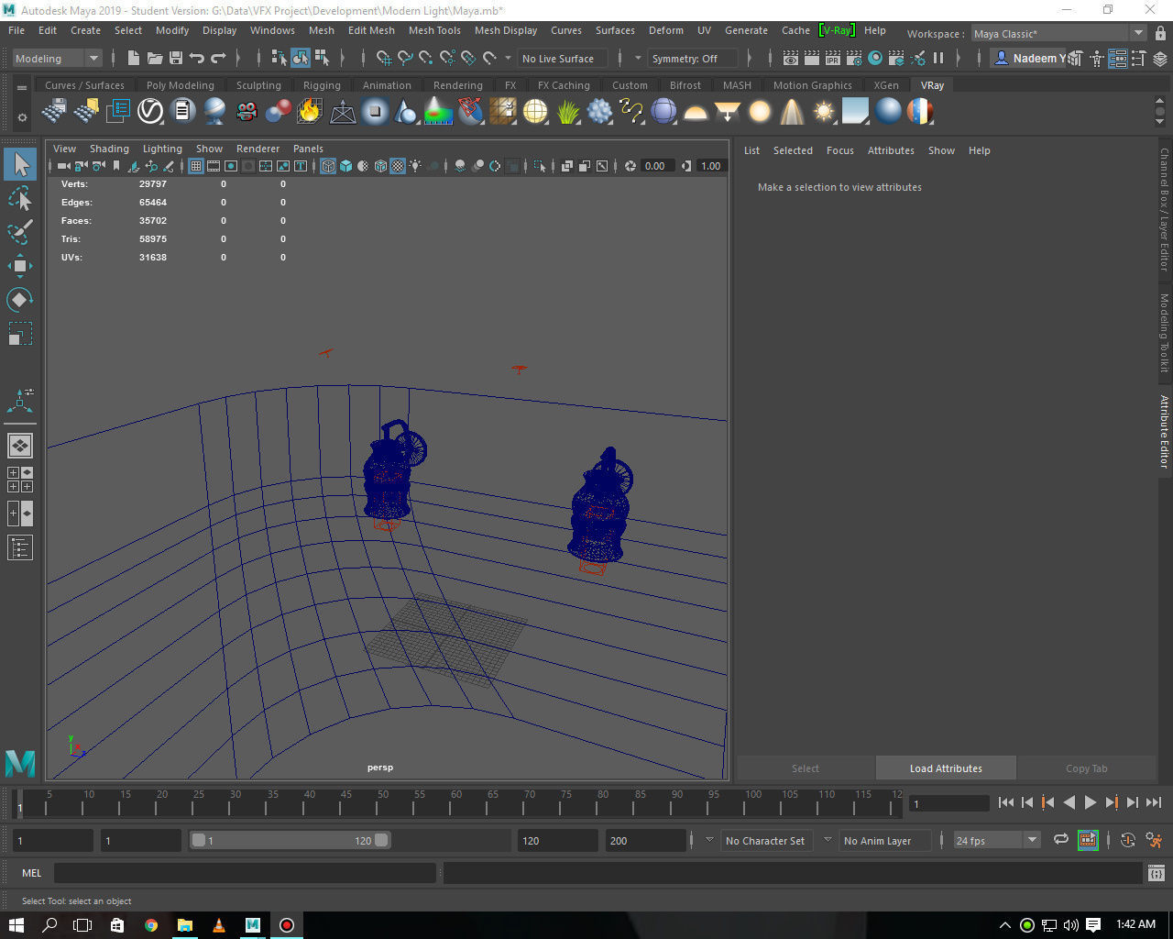1173x939 pixels.
Task: Toggle the film gate in the viewport
Action: tap(214, 166)
